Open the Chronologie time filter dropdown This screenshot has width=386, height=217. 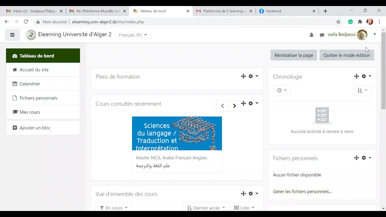click(282, 90)
